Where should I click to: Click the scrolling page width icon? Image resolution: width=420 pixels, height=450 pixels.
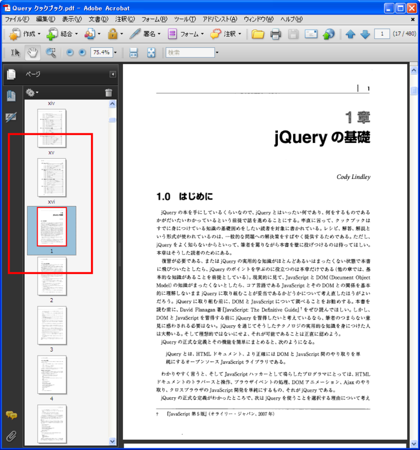(134, 52)
